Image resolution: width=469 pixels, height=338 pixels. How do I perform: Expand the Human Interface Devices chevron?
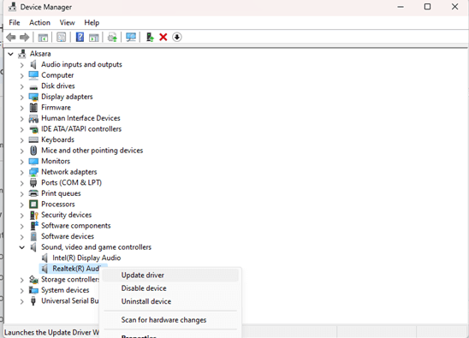click(21, 119)
